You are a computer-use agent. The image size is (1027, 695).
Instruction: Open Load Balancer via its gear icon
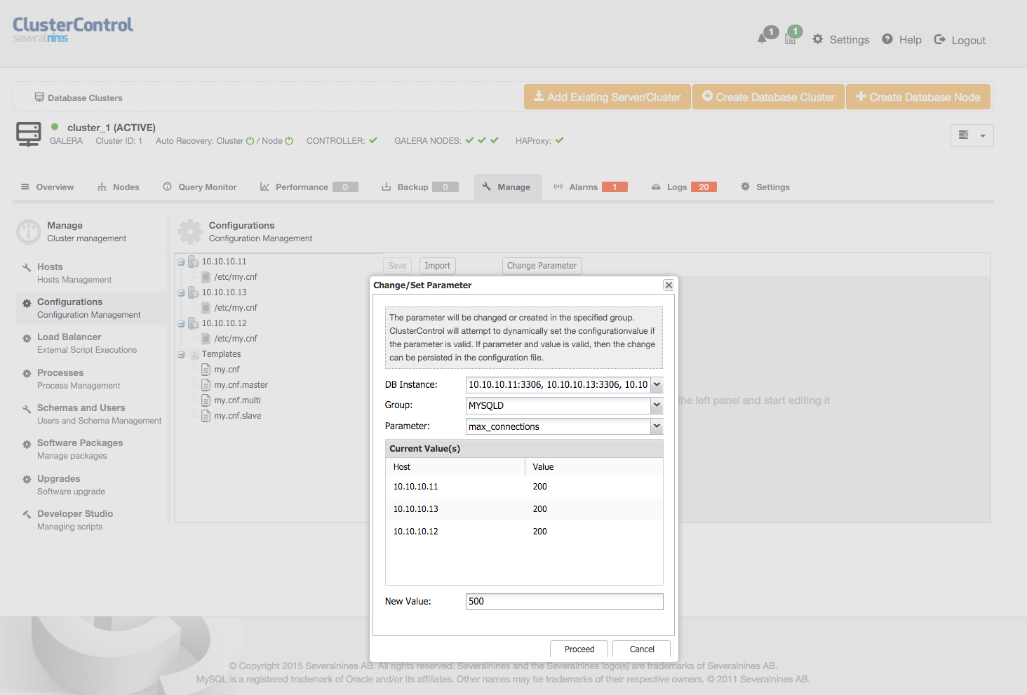pos(27,338)
